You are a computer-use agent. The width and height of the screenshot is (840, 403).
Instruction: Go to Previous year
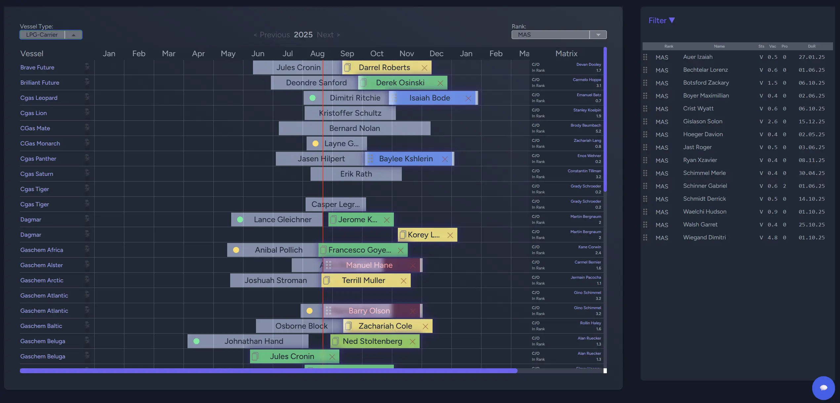[272, 35]
